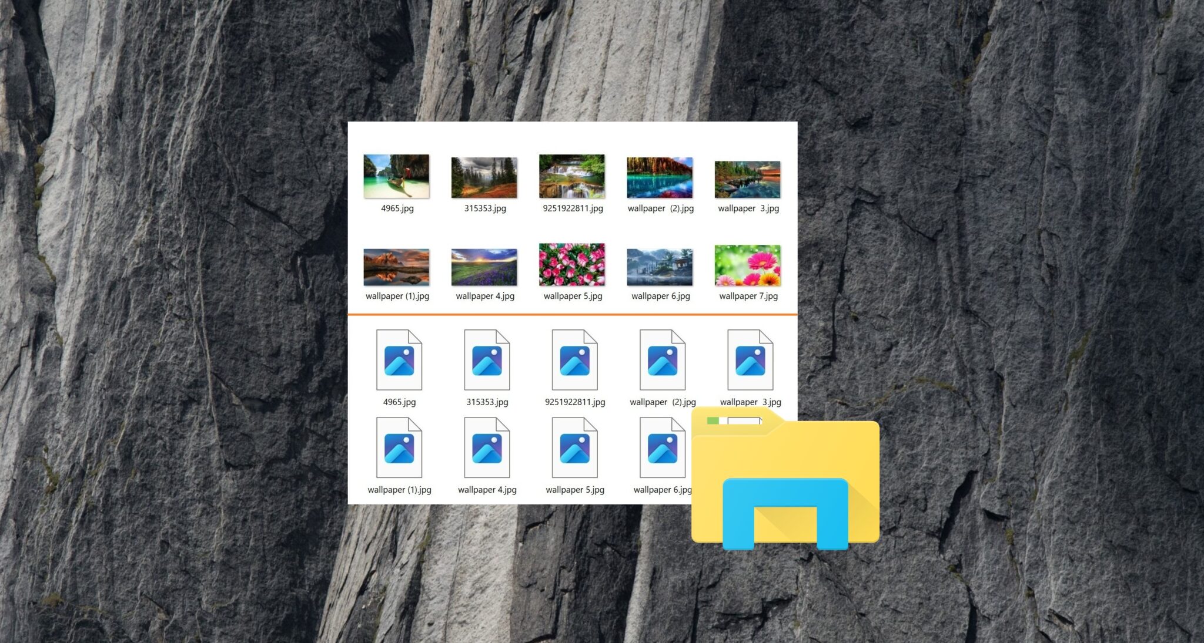Select the 4965.jpg generic file icon
This screenshot has width=1204, height=643.
[x=399, y=360]
